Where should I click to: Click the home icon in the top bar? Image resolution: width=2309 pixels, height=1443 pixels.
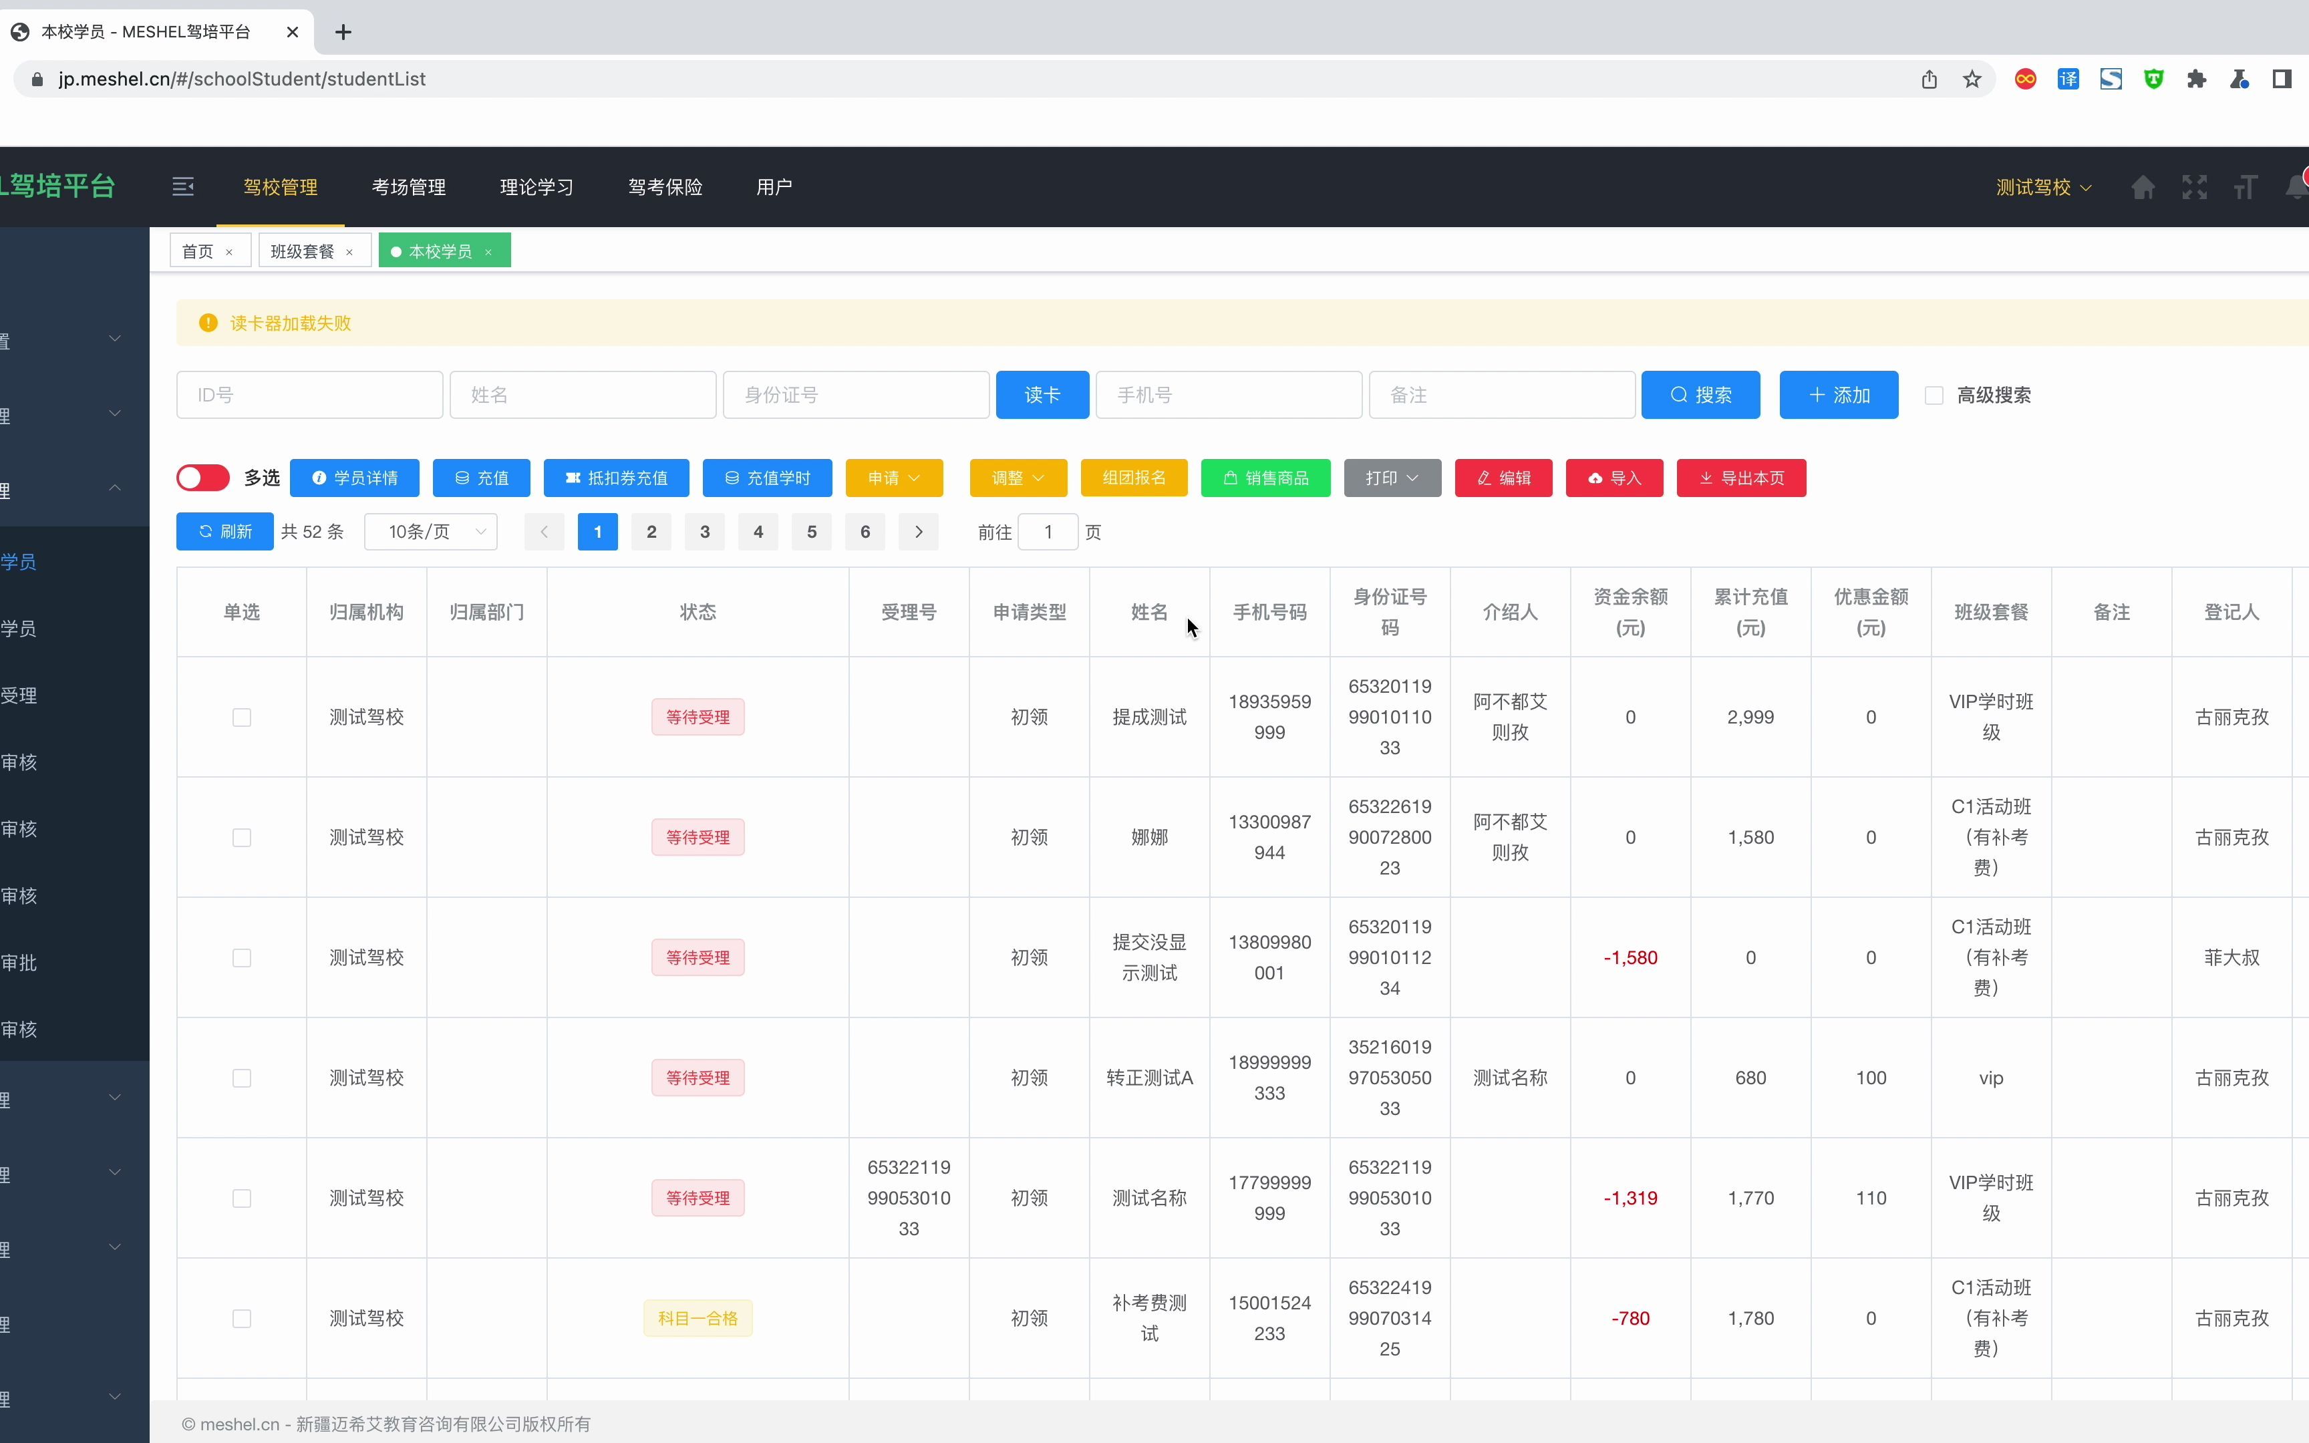(2143, 187)
